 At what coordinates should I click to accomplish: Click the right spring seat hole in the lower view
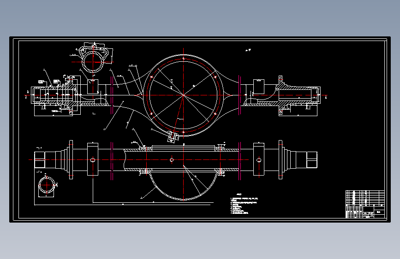tap(259, 160)
